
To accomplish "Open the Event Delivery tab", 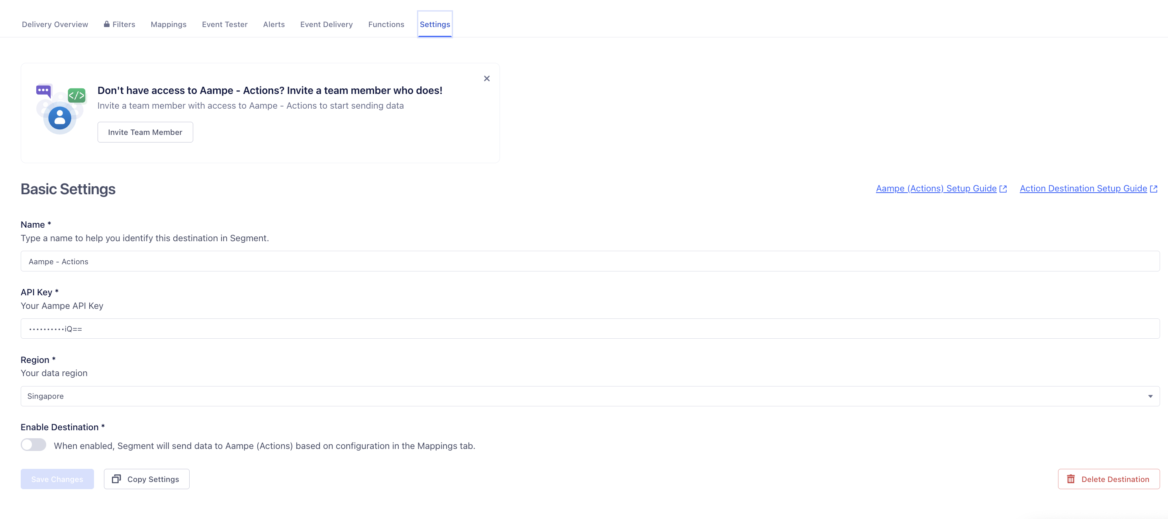I will [327, 24].
